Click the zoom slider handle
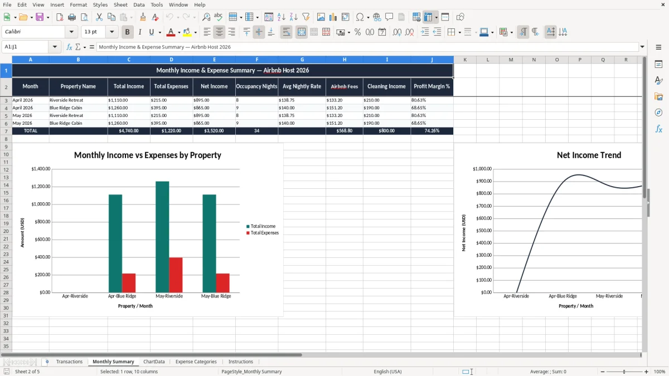Image resolution: width=669 pixels, height=376 pixels. [x=624, y=372]
